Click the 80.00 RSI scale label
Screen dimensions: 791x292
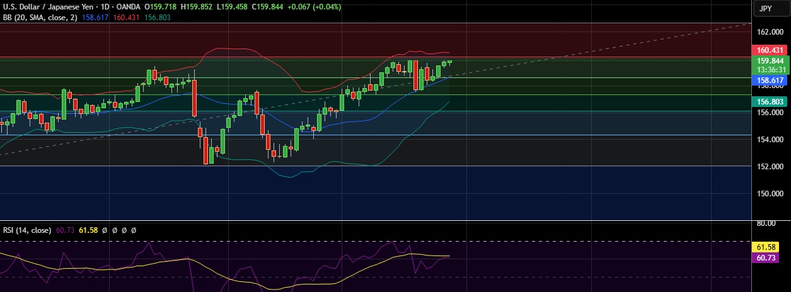(x=766, y=223)
